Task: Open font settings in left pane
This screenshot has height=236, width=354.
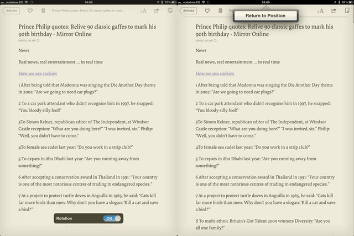Action: click(143, 11)
